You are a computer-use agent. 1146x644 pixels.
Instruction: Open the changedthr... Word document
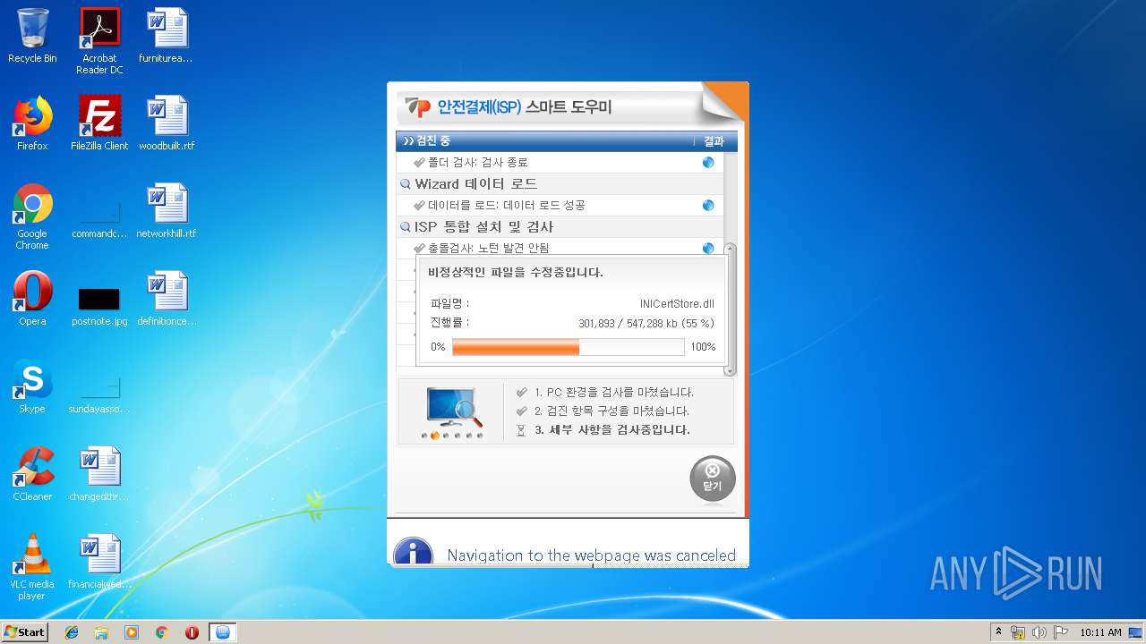pyautogui.click(x=99, y=474)
